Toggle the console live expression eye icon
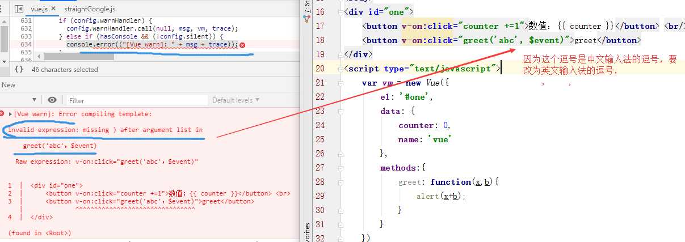Viewport: 685px width, 242px height. point(52,100)
